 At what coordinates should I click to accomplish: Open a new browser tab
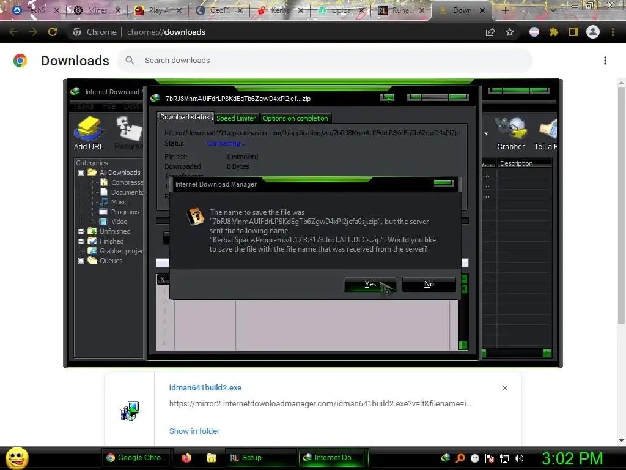coord(505,10)
